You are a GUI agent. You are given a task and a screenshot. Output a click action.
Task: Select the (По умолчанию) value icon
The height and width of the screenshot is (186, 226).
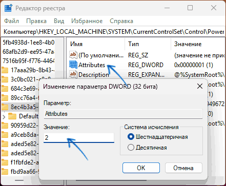click(x=73, y=55)
